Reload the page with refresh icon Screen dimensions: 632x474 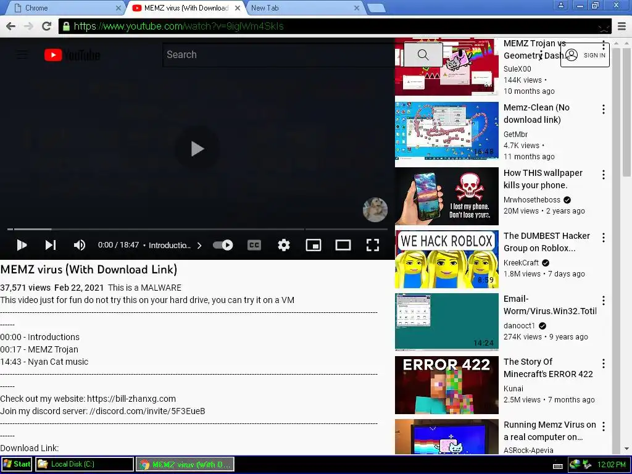point(47,26)
